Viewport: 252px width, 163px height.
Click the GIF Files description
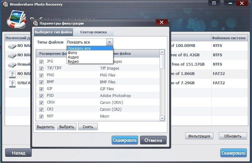[107, 89]
